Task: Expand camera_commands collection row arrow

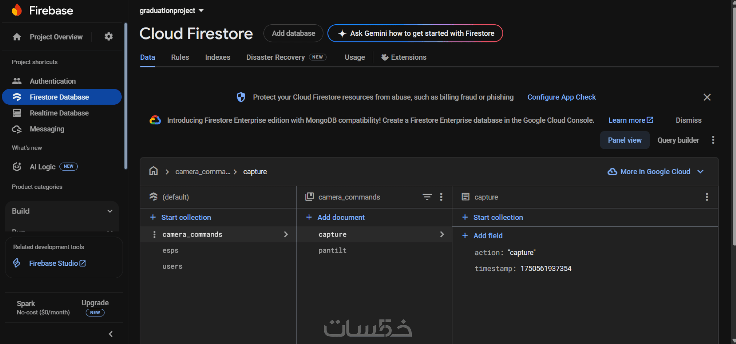Action: 286,234
